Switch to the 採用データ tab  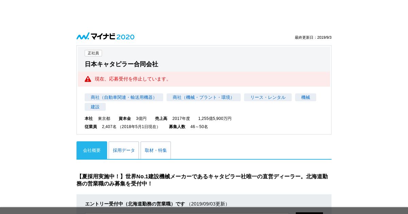pyautogui.click(x=124, y=150)
